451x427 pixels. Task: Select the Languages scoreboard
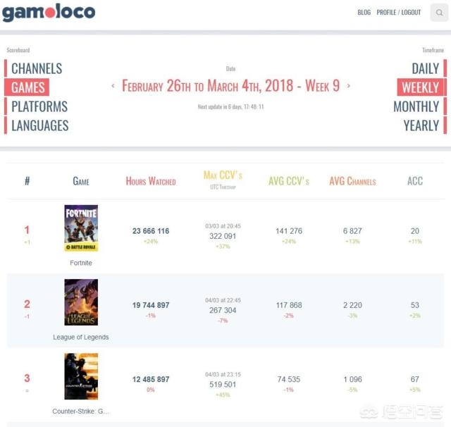(40, 125)
